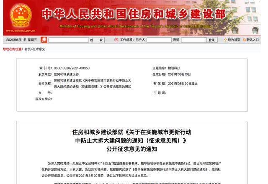Click the 工作邮箱 label
The width and height of the screenshot is (268, 184).
point(126,40)
